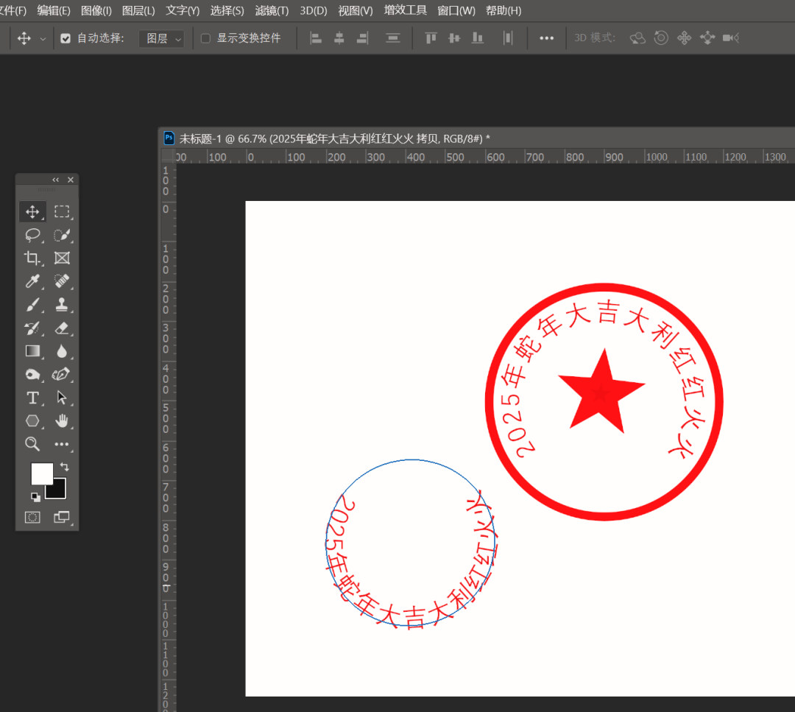Select the Rectangular Marquee tool
This screenshot has height=712, width=795.
point(62,211)
